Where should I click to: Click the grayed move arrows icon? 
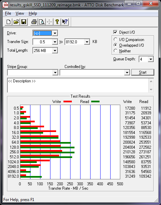(x=49, y=22)
